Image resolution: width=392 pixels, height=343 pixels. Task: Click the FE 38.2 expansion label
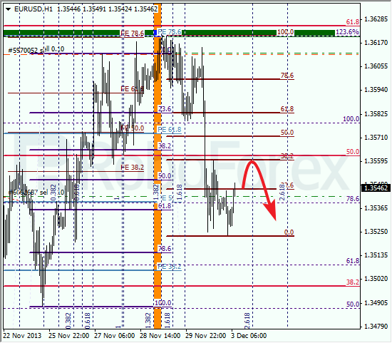(133, 168)
